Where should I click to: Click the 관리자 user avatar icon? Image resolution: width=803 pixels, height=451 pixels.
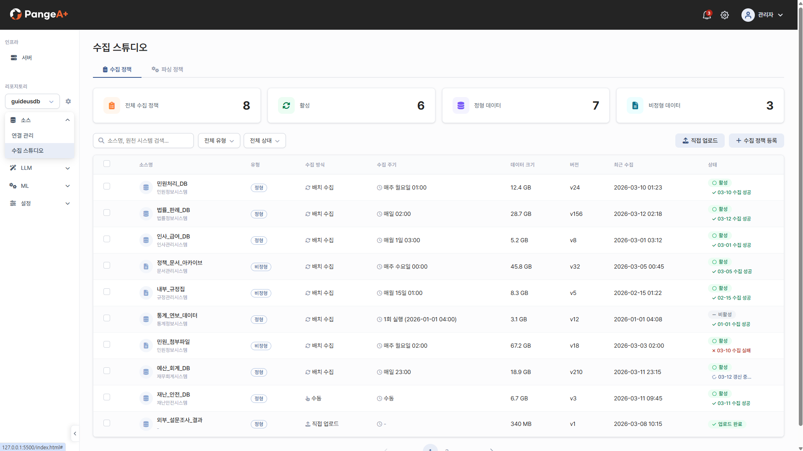748,15
